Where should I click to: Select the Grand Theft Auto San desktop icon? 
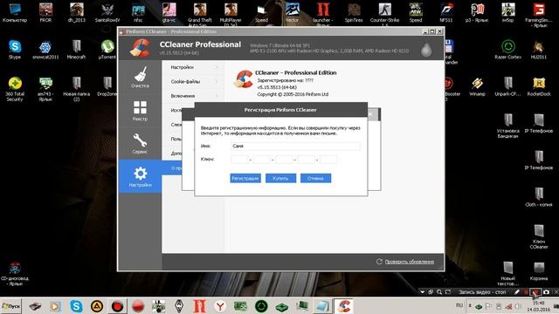coord(200,14)
